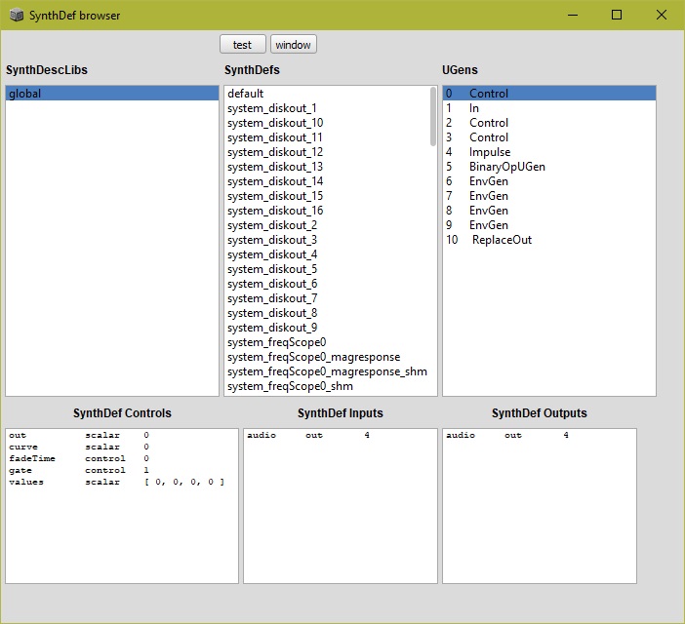Select UGen 2 Control row
This screenshot has width=685, height=624.
coord(549,123)
